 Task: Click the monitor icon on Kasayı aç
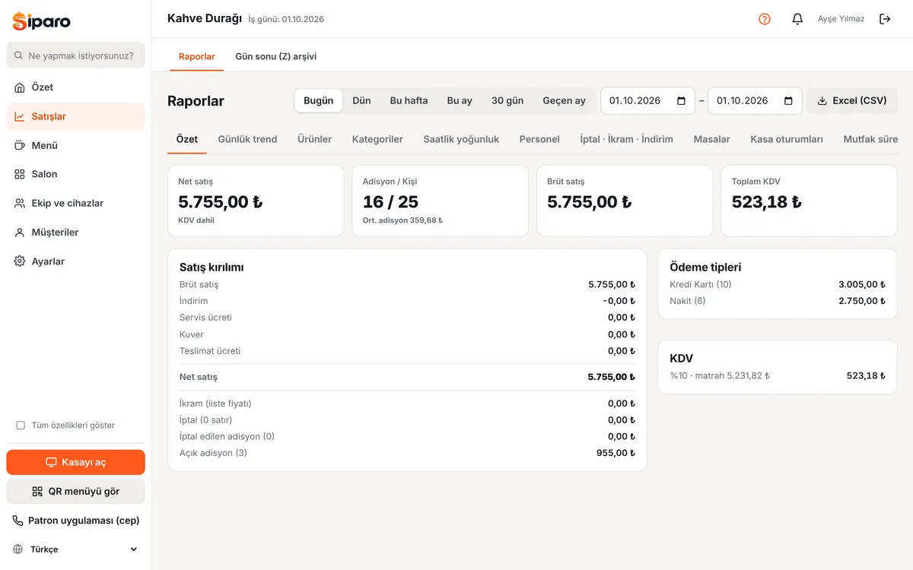tap(52, 462)
